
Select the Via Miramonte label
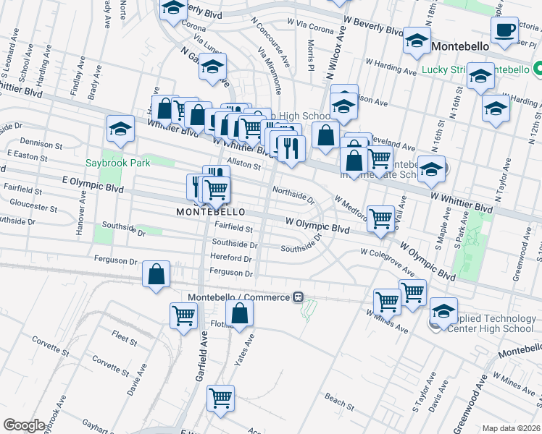tap(269, 71)
